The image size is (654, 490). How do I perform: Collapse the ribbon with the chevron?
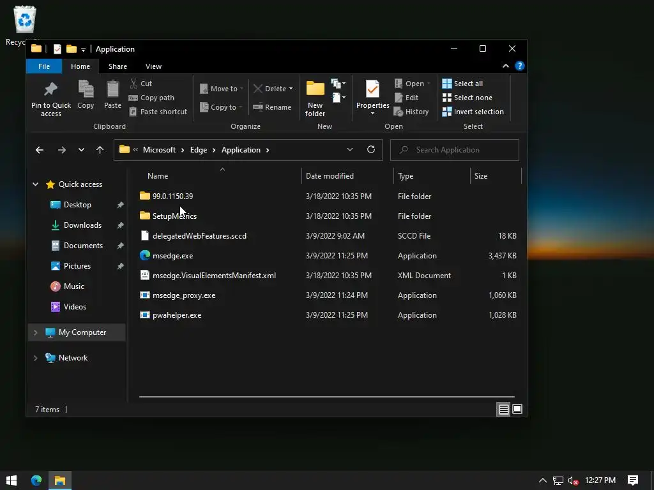click(x=506, y=66)
